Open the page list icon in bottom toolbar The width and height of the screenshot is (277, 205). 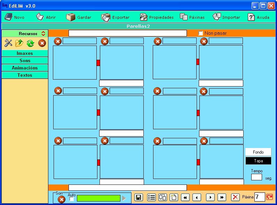point(151,197)
